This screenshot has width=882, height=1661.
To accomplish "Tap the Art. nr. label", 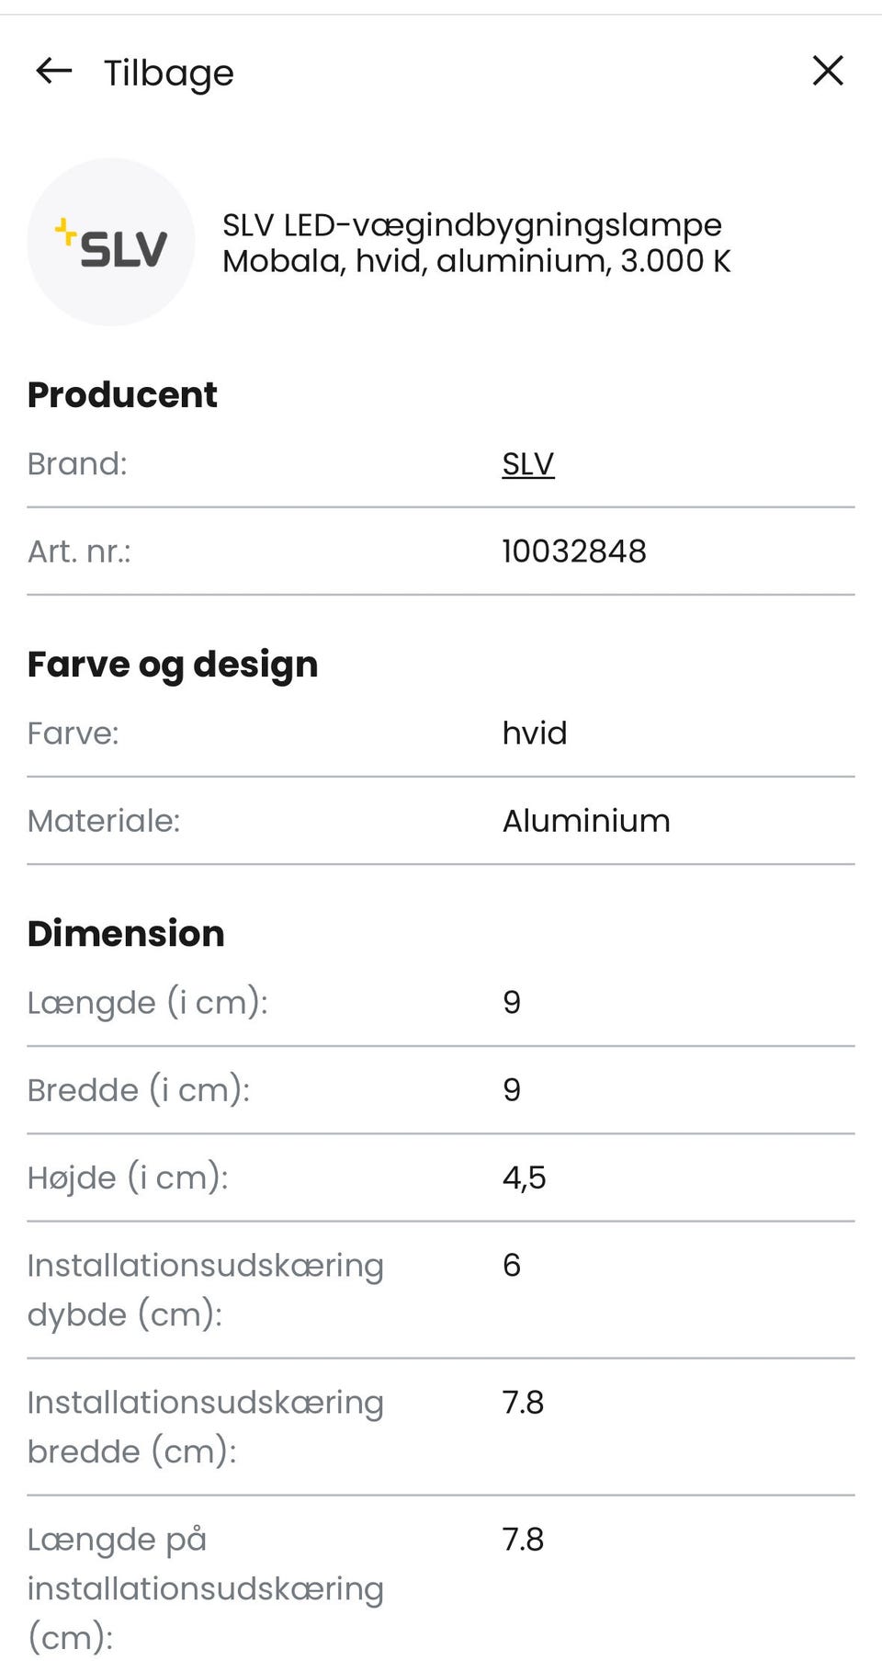I will (79, 552).
